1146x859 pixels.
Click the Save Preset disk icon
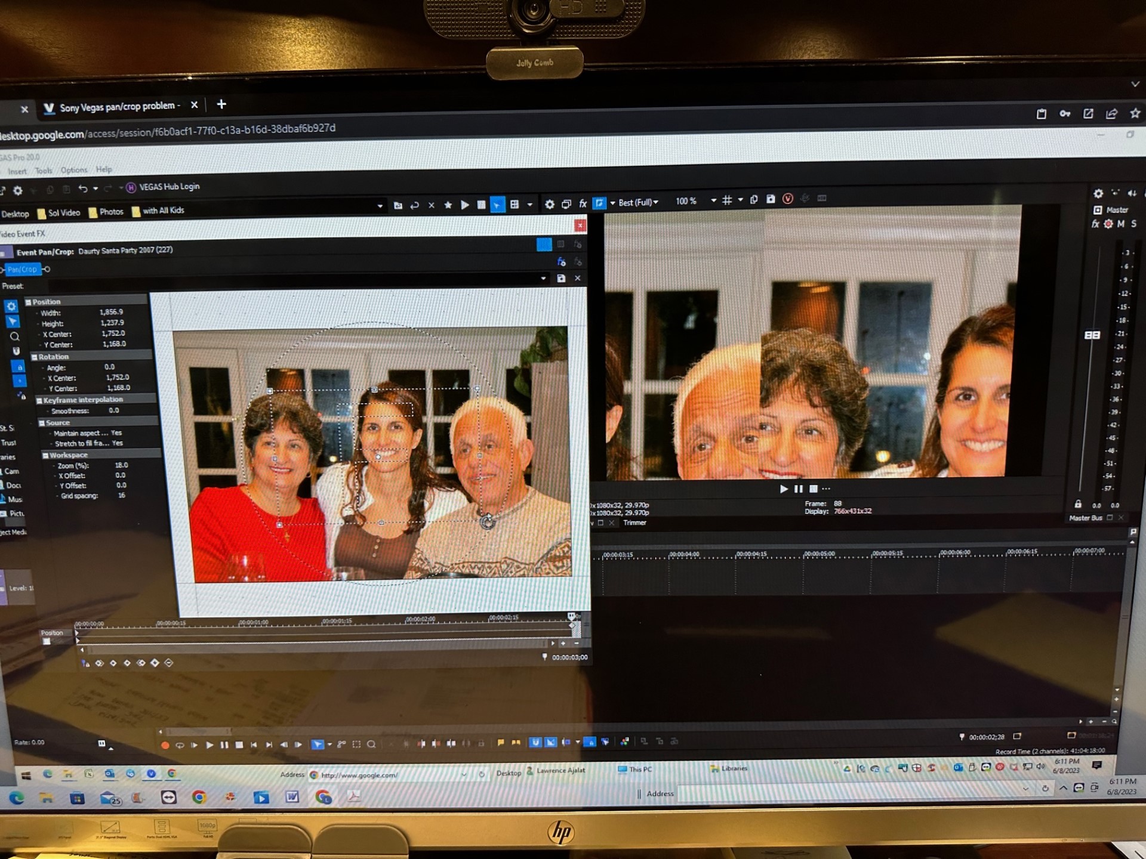(x=561, y=279)
